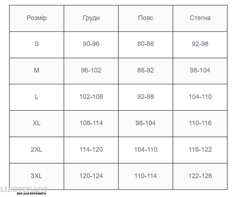Click the Розмір column header

[x=36, y=18]
